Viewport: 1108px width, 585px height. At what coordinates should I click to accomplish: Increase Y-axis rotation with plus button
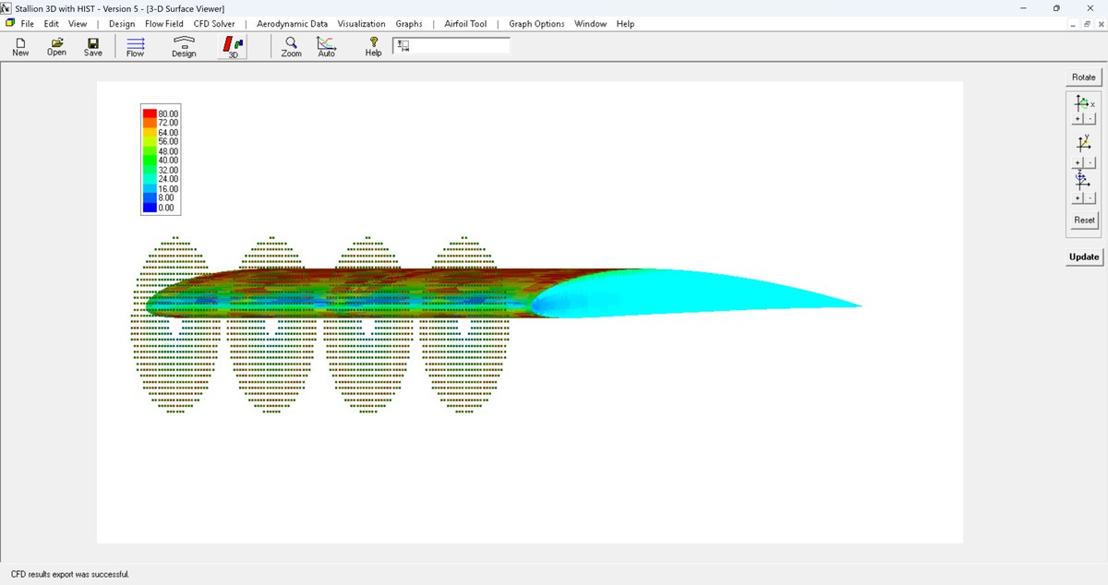pos(1078,162)
